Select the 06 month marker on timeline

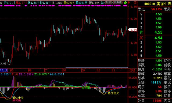(x=30, y=70)
